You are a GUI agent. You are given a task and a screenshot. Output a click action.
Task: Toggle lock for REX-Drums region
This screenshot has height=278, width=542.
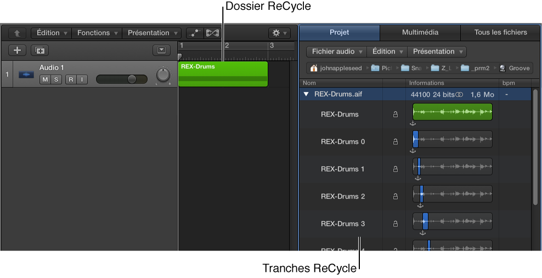click(x=395, y=114)
